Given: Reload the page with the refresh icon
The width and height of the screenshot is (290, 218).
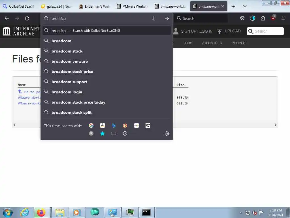Looking at the screenshot, I should coord(27,18).
